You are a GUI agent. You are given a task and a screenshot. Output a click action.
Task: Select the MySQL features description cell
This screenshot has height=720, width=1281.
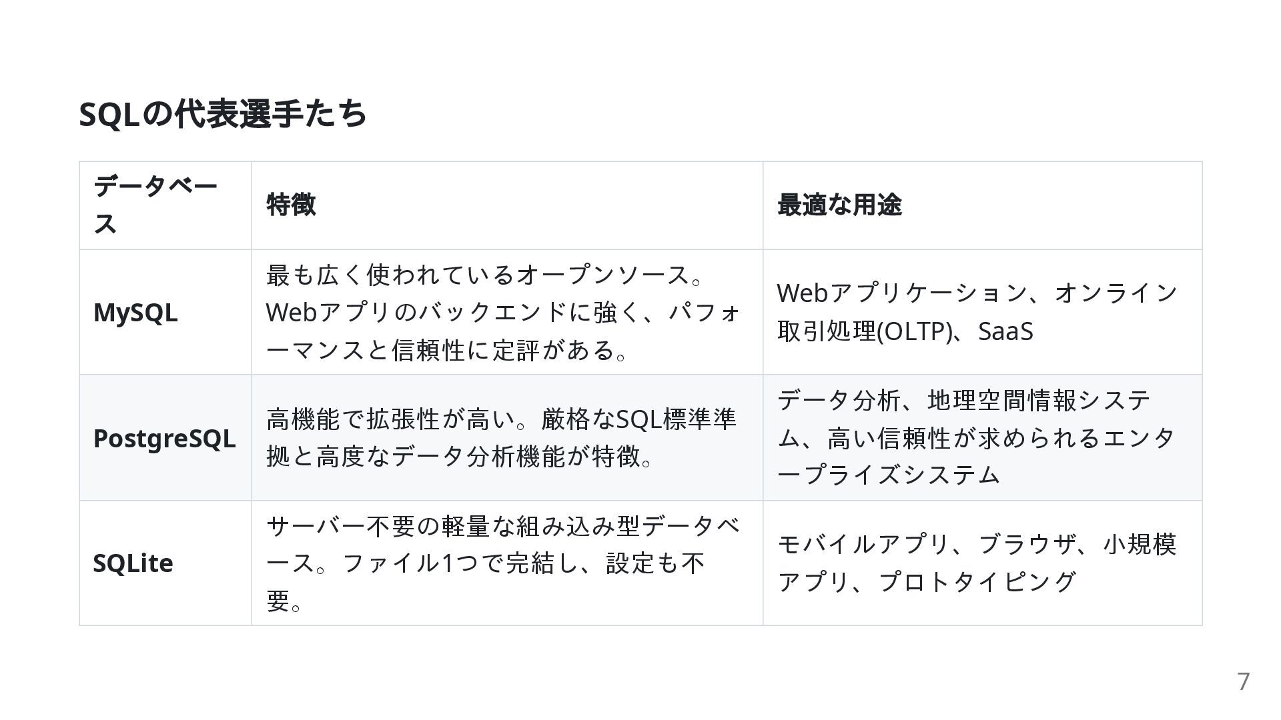[x=507, y=312]
